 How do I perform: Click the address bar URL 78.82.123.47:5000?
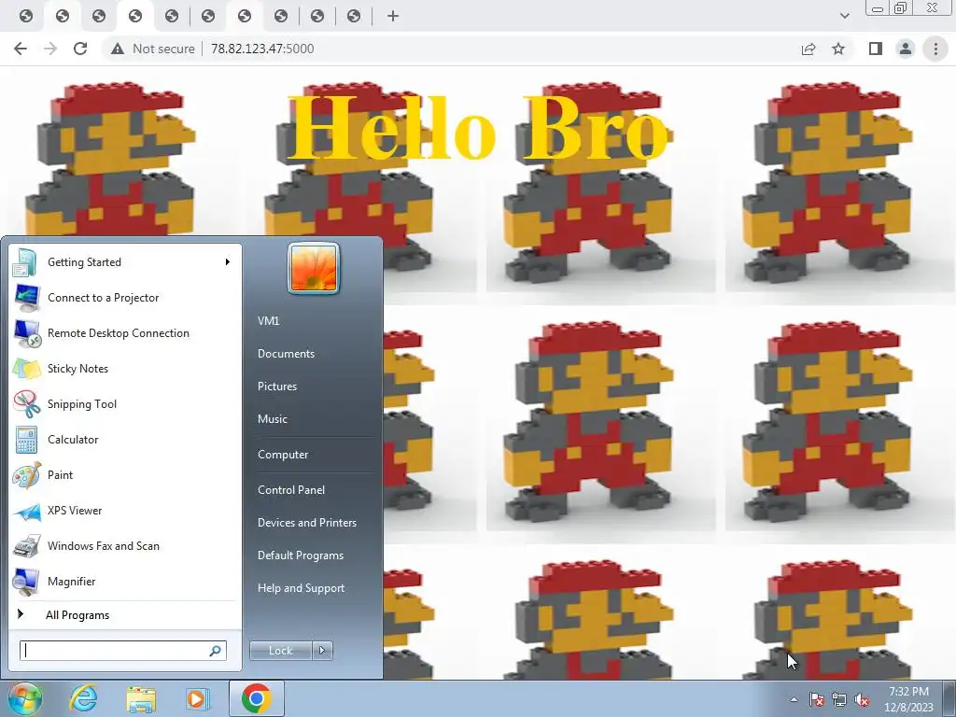click(262, 49)
